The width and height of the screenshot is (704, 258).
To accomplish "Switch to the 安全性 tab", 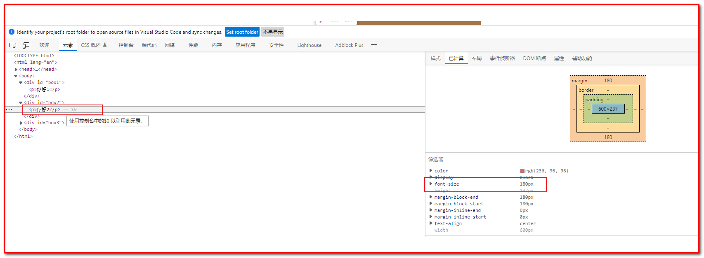I will [x=276, y=45].
